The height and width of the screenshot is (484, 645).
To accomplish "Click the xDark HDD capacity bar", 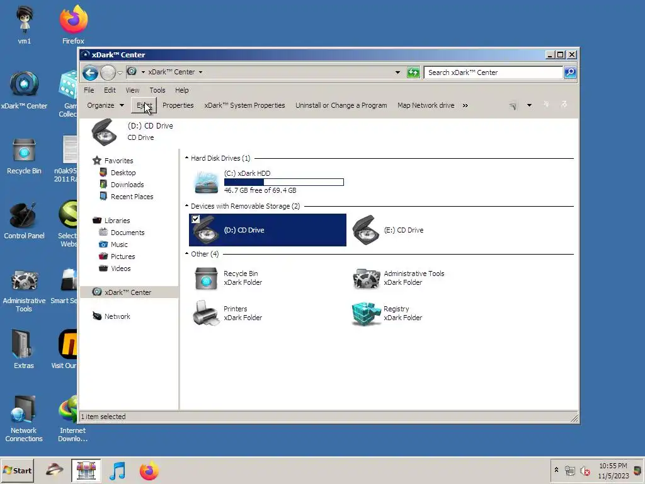I will [x=284, y=182].
